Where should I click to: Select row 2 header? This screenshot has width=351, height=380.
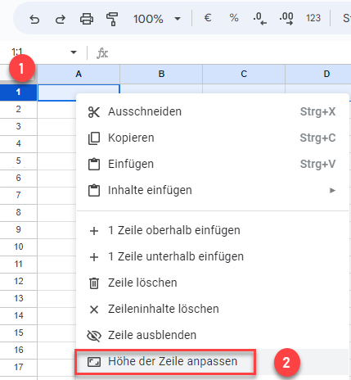(x=18, y=110)
